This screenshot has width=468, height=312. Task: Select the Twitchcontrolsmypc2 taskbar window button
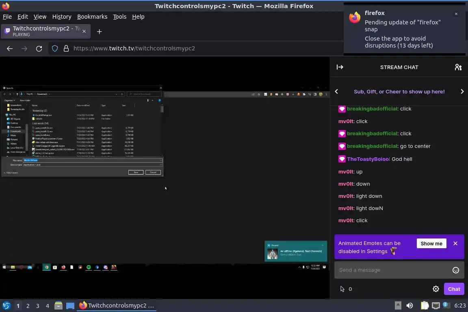[x=117, y=306]
